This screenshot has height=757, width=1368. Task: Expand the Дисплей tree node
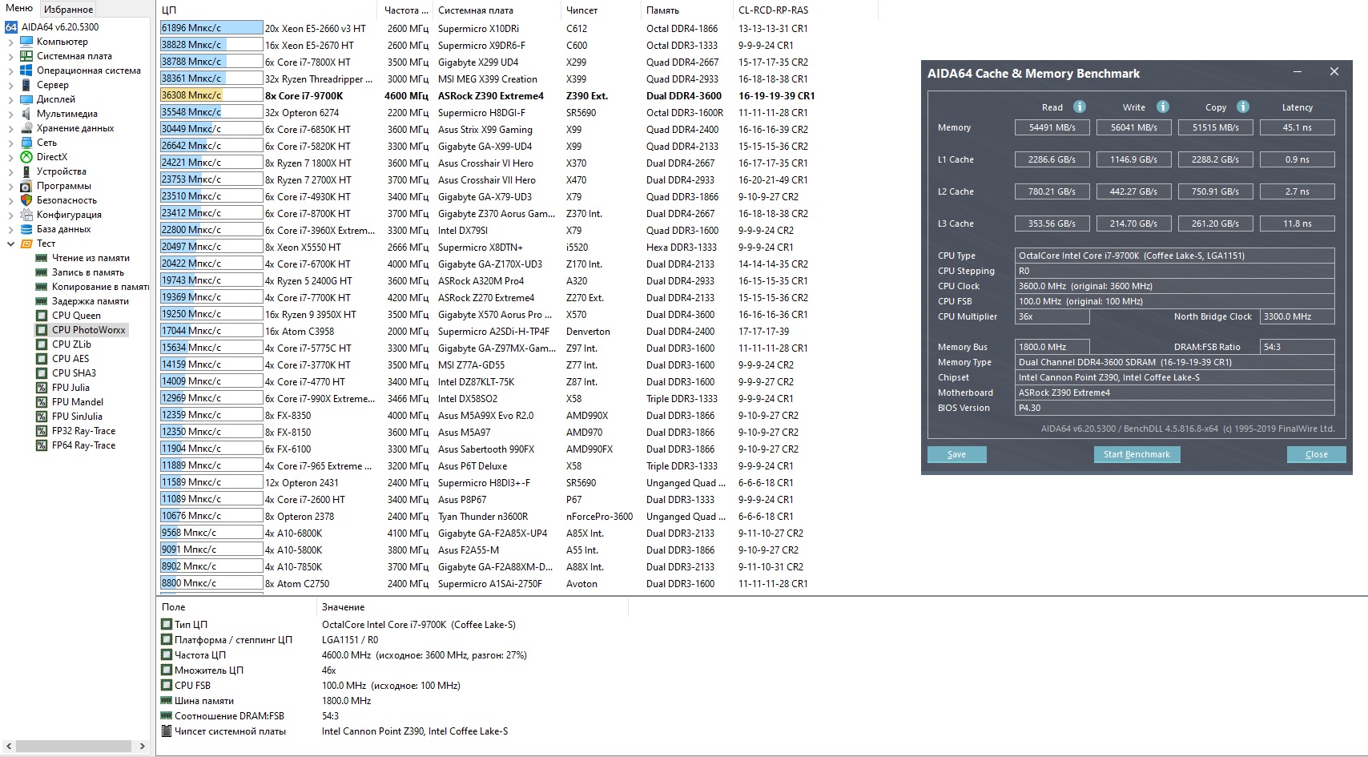pos(10,99)
